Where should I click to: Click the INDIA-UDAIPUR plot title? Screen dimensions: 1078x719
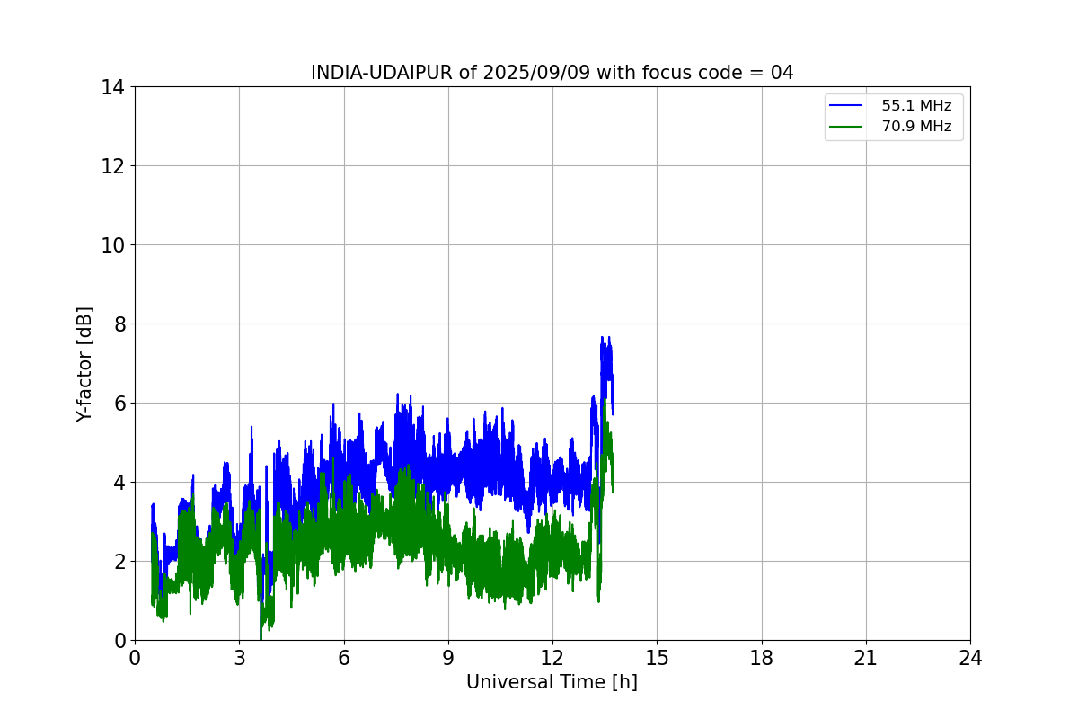[552, 73]
